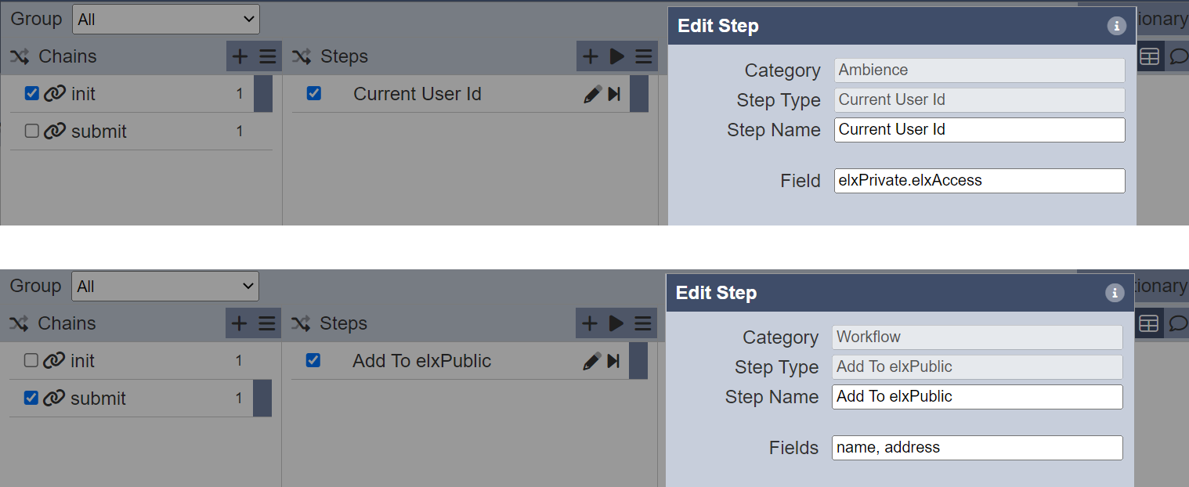Screen dimensions: 1189x487
Task: Click the plus icon in the Steps header above Current User Id
Action: [x=591, y=56]
